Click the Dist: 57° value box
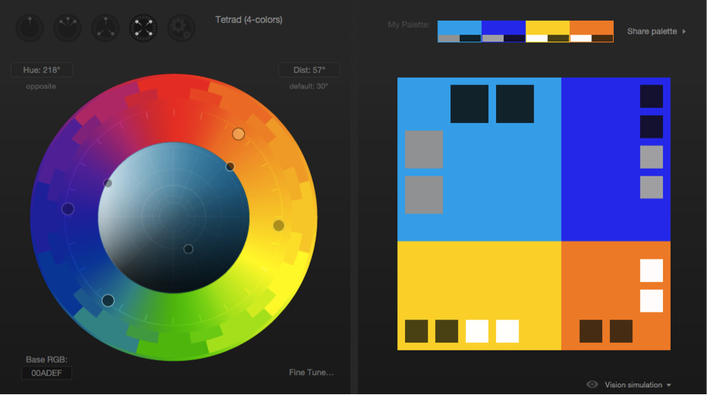 (310, 70)
